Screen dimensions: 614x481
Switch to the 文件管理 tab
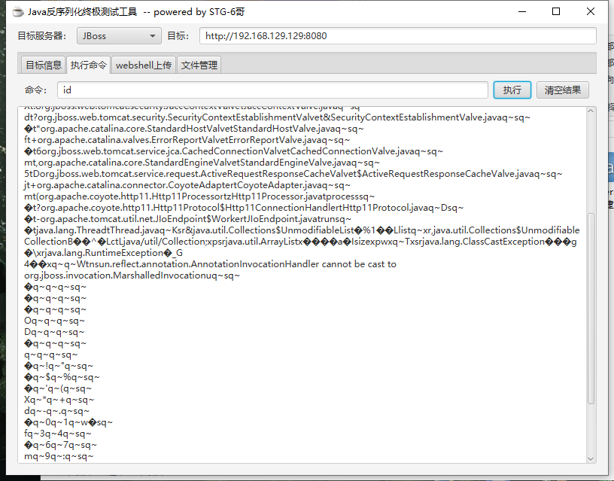tap(201, 65)
